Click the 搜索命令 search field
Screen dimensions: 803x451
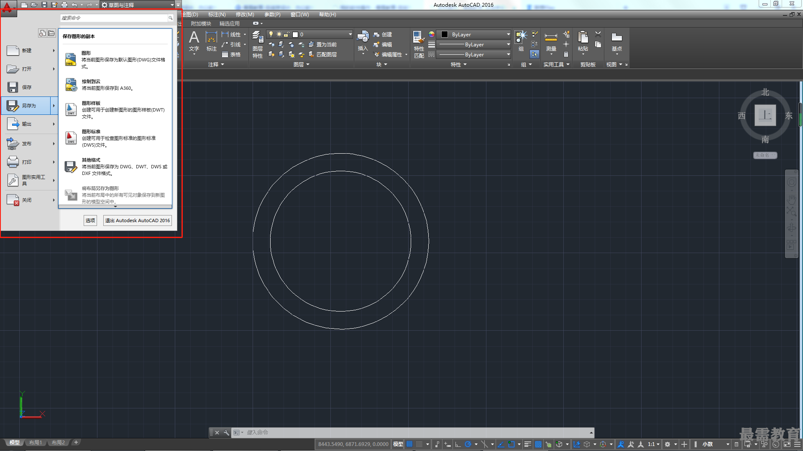pyautogui.click(x=114, y=18)
